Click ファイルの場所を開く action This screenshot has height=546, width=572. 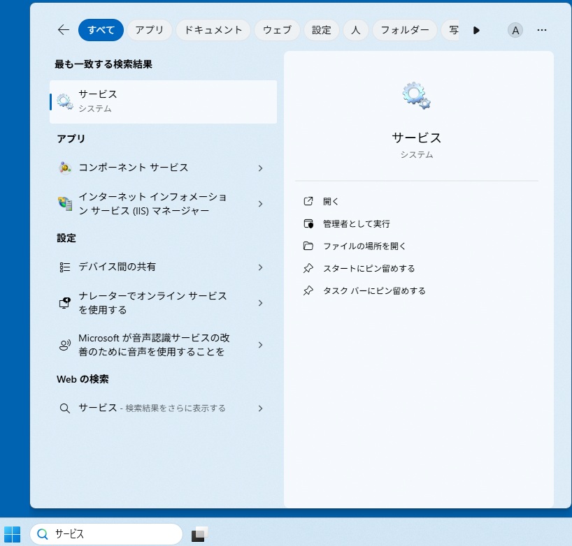coord(364,246)
